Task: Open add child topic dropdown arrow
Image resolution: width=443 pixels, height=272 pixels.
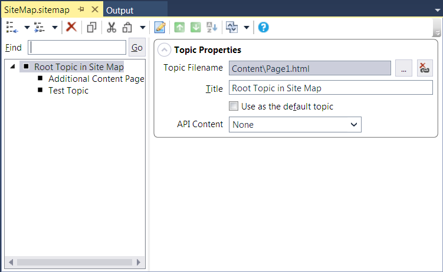Action: click(55, 28)
